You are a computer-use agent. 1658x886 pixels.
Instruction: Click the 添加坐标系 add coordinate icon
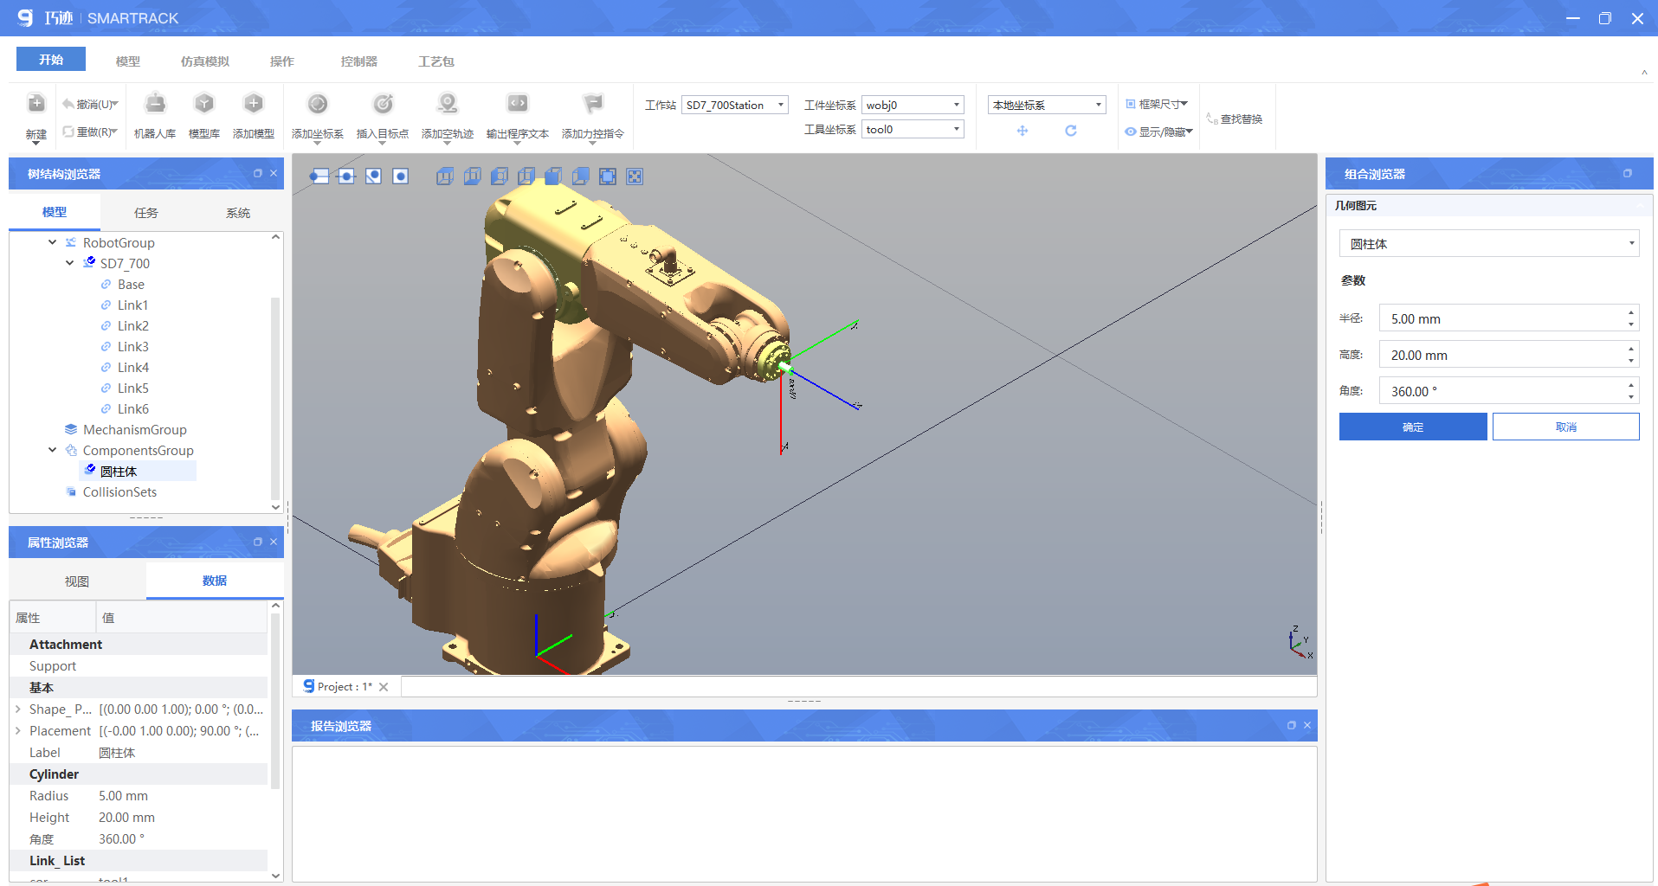tap(318, 105)
